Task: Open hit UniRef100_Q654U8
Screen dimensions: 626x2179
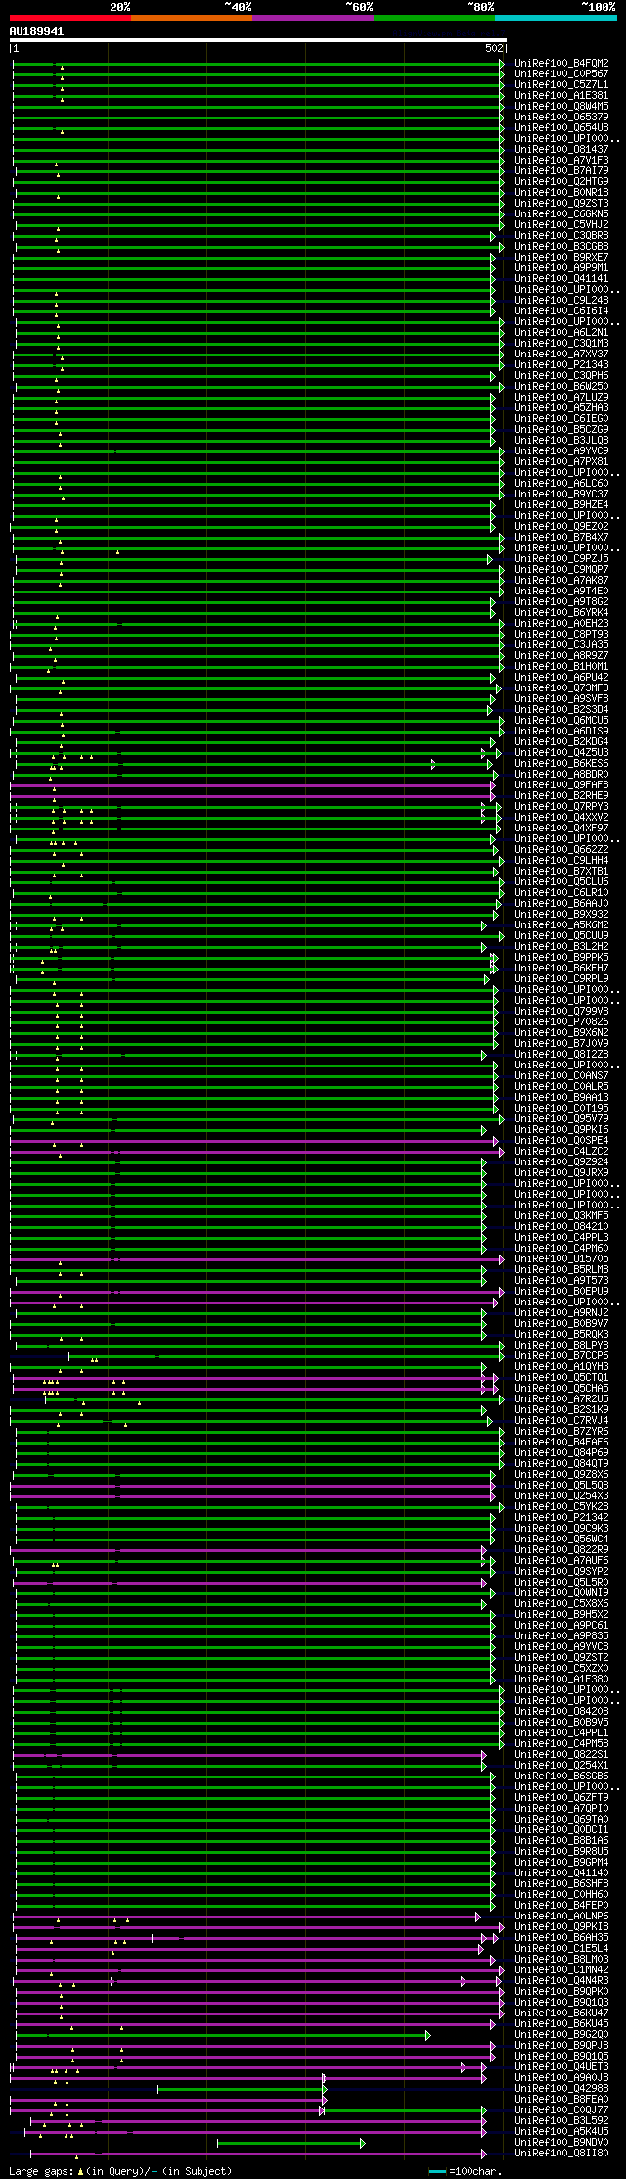Action: click(x=561, y=127)
